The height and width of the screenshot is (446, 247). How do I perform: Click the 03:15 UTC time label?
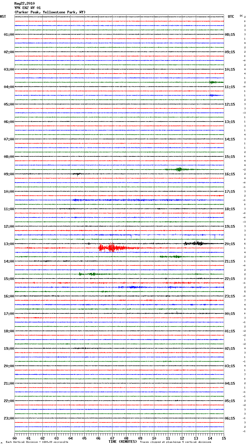click(x=230, y=366)
